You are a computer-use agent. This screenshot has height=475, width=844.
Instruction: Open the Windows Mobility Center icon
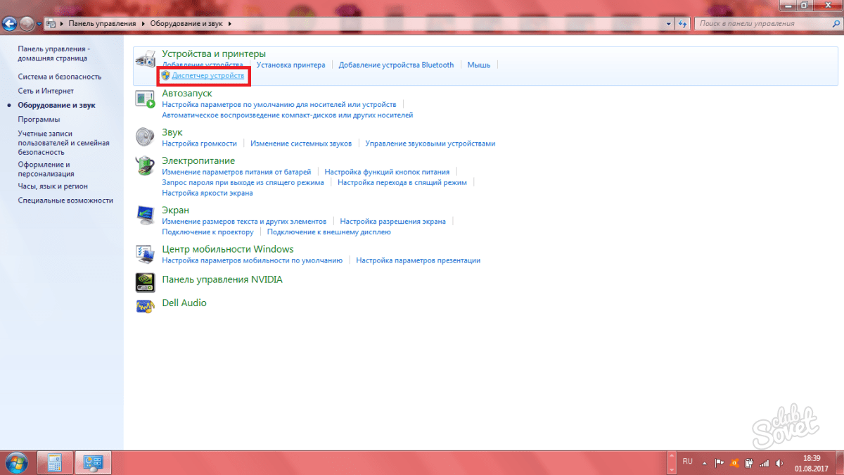[x=145, y=254]
